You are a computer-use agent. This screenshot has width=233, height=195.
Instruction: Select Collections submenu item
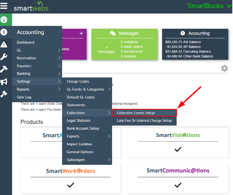tap(87, 113)
